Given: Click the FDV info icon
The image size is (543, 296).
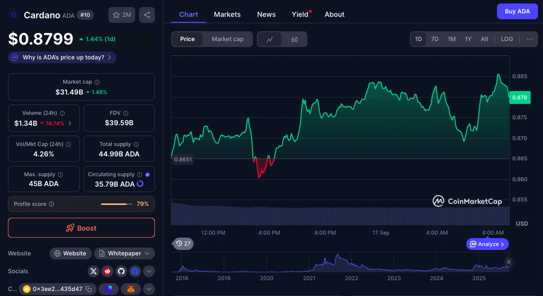Looking at the screenshot, I should click(x=126, y=113).
